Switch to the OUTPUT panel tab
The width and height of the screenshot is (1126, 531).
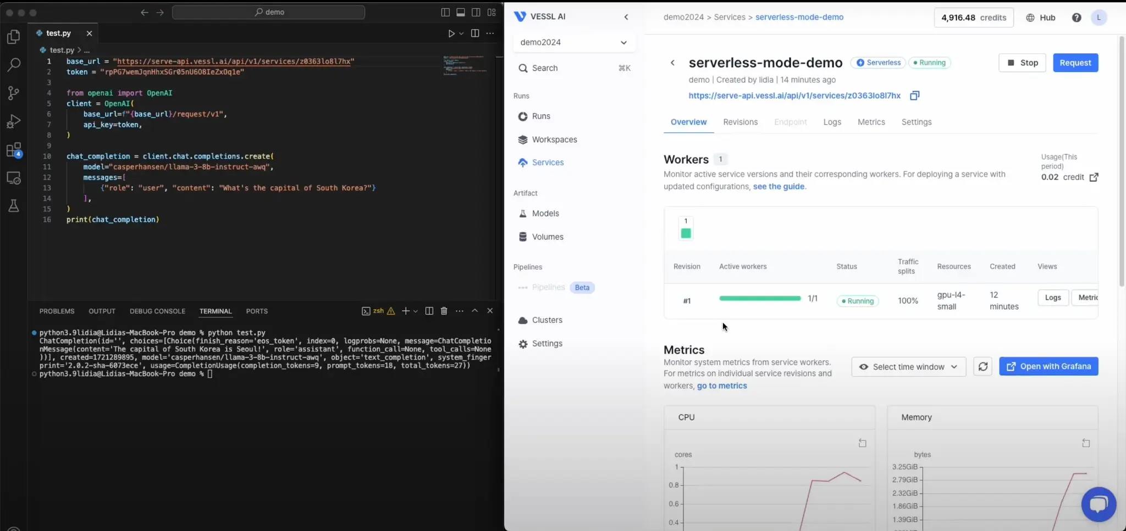[102, 311]
